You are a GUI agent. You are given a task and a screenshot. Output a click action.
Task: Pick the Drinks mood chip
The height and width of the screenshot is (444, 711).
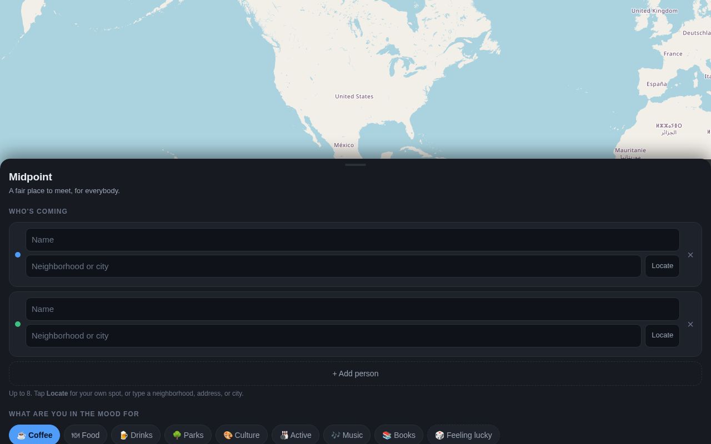[136, 435]
